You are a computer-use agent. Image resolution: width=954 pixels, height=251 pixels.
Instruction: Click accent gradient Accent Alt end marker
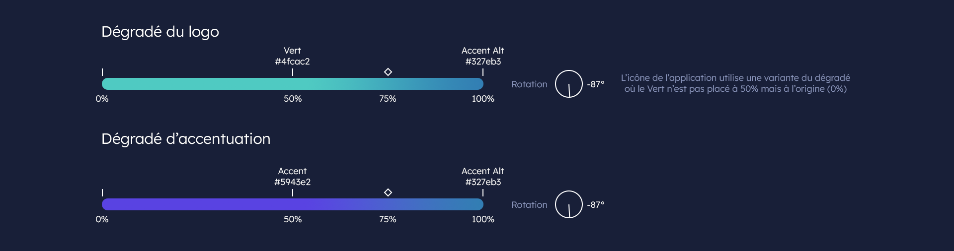pos(483,192)
